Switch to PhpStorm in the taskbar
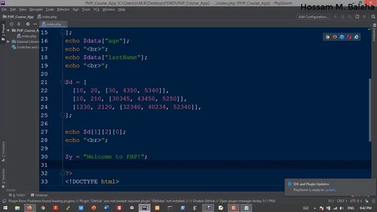Viewport: 377px width, 212px height. click(144, 208)
